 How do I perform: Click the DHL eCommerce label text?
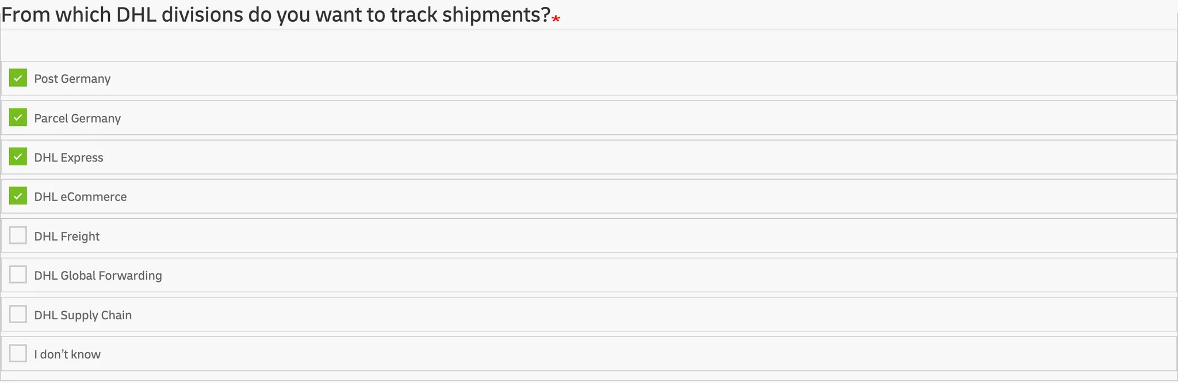[x=80, y=197]
